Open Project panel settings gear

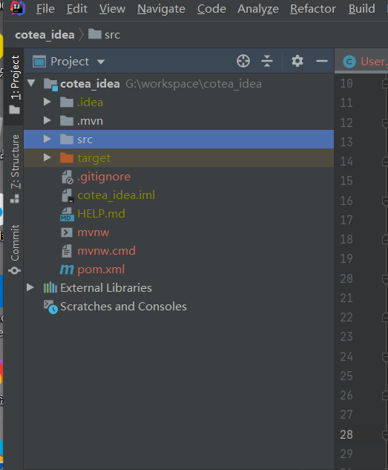(x=297, y=61)
